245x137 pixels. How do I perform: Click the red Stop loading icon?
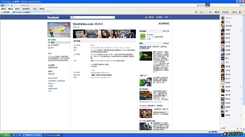pyautogui.click(x=204, y=5)
